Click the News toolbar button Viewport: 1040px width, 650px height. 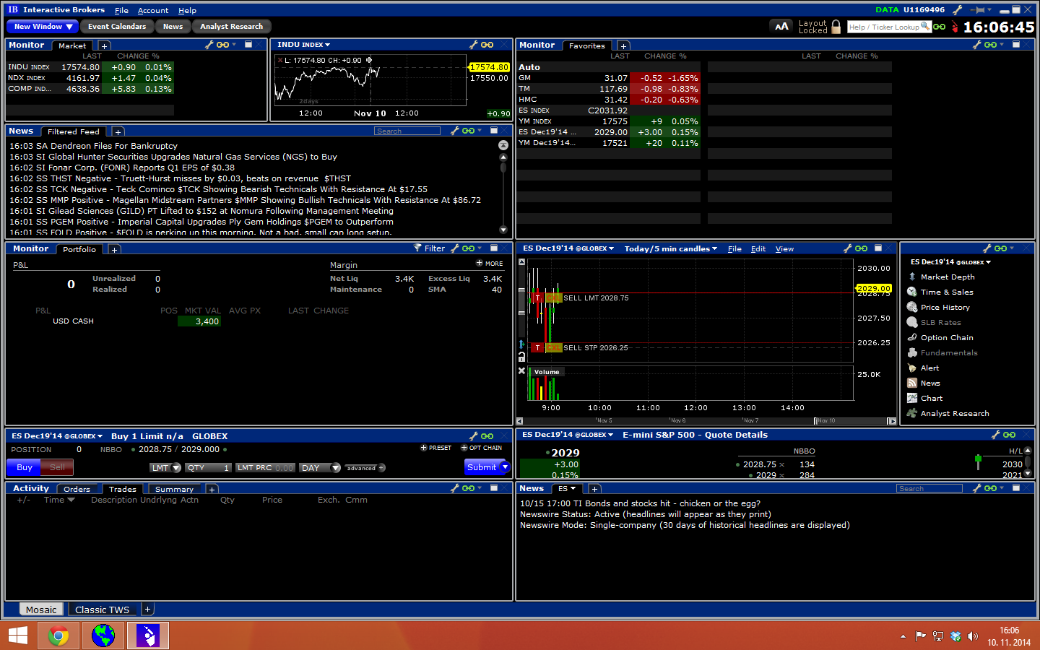(x=173, y=27)
